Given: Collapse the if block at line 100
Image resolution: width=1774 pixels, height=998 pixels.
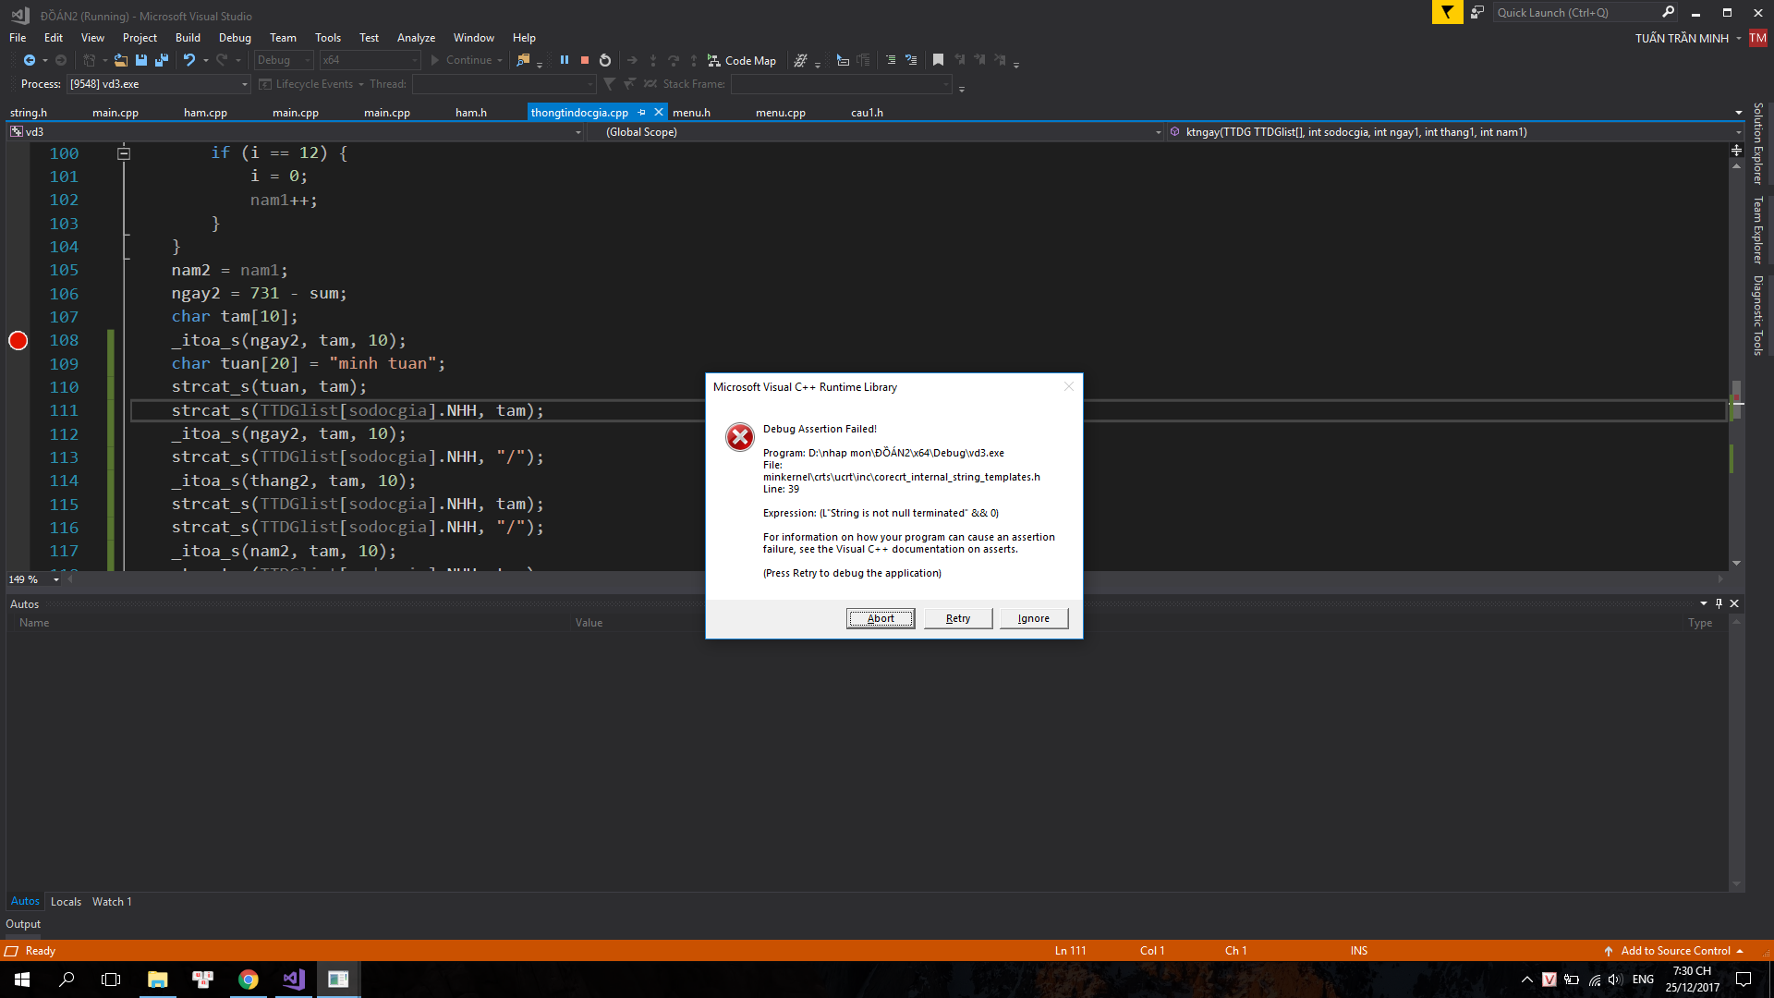Looking at the screenshot, I should coord(124,153).
